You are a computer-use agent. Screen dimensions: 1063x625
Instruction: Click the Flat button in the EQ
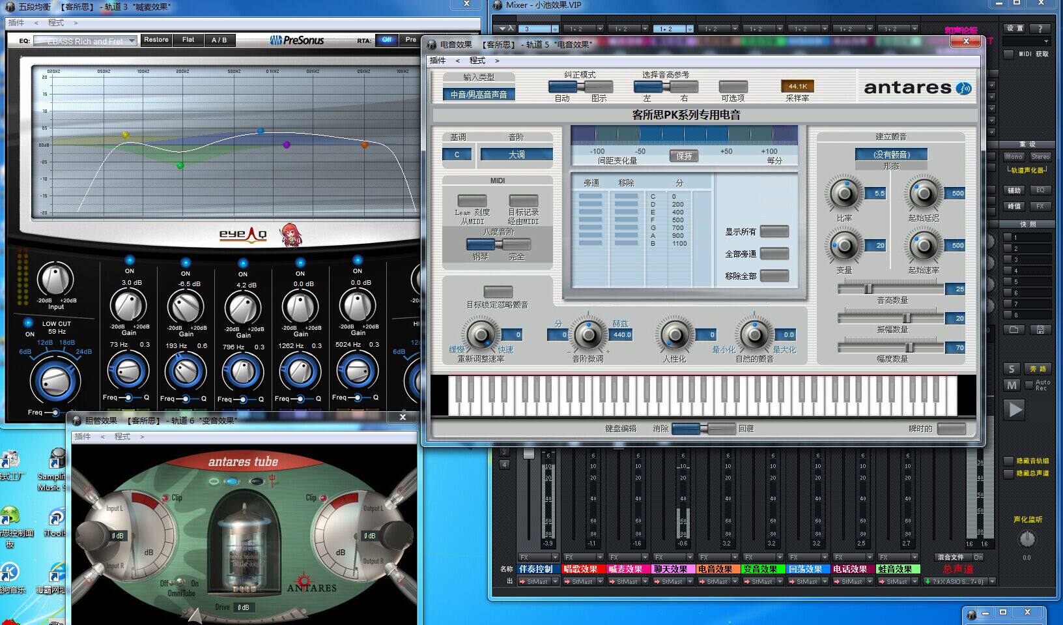tap(188, 40)
